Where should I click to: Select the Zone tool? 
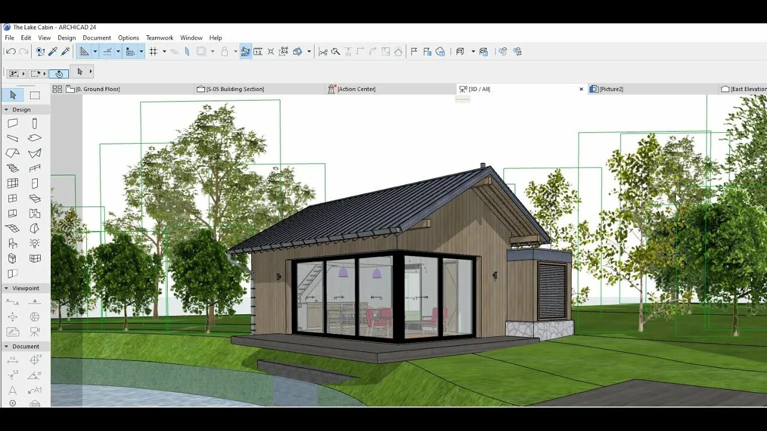tap(35, 213)
